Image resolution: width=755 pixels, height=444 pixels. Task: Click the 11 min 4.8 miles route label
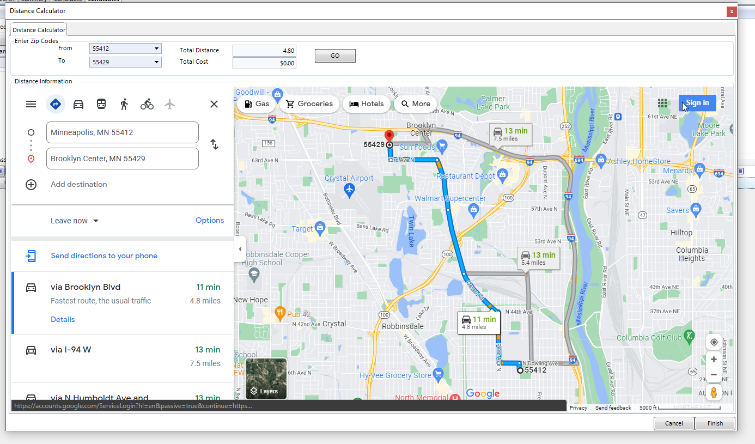[x=479, y=323]
